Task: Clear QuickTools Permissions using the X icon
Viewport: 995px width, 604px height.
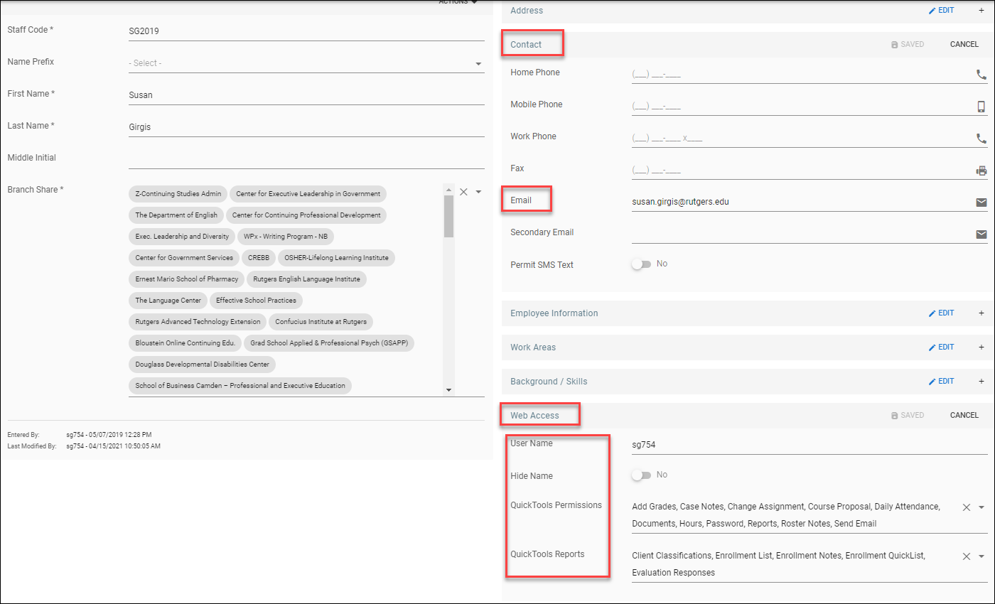Action: 965,507
